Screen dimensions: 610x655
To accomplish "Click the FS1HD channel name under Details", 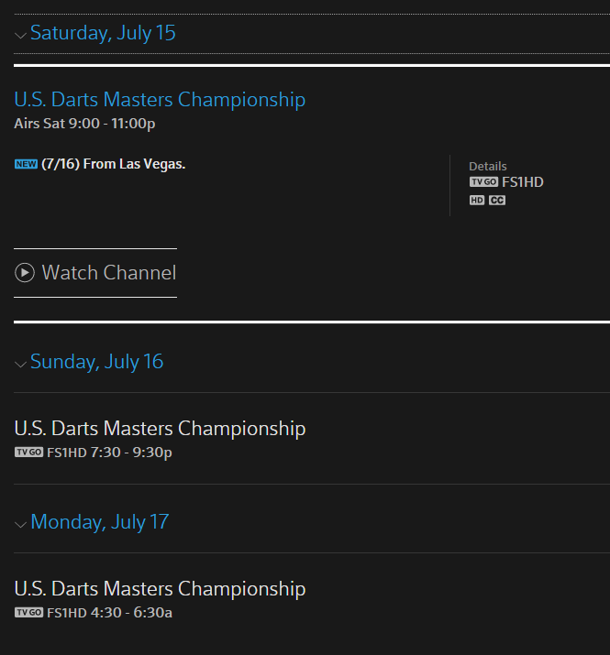I will 523,182.
